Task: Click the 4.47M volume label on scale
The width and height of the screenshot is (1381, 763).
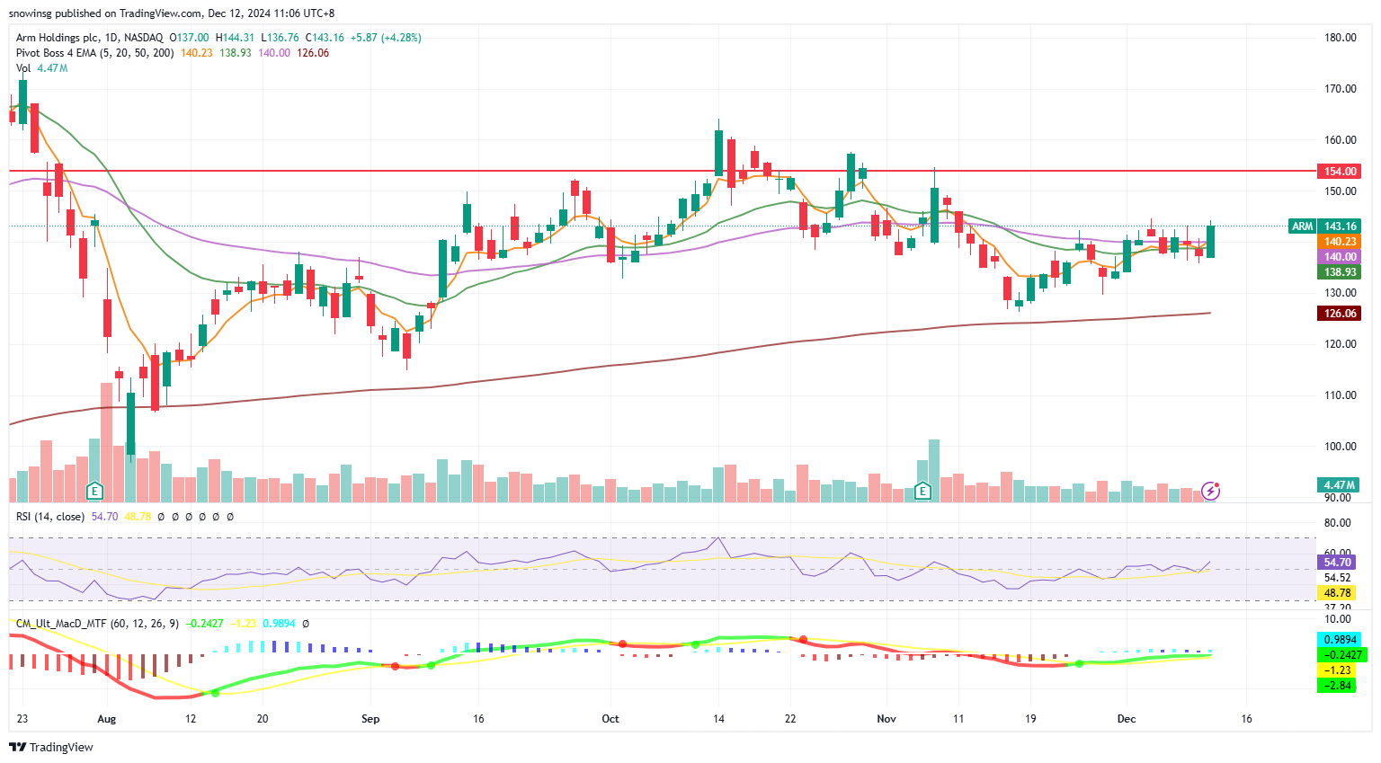Action: (x=1340, y=485)
